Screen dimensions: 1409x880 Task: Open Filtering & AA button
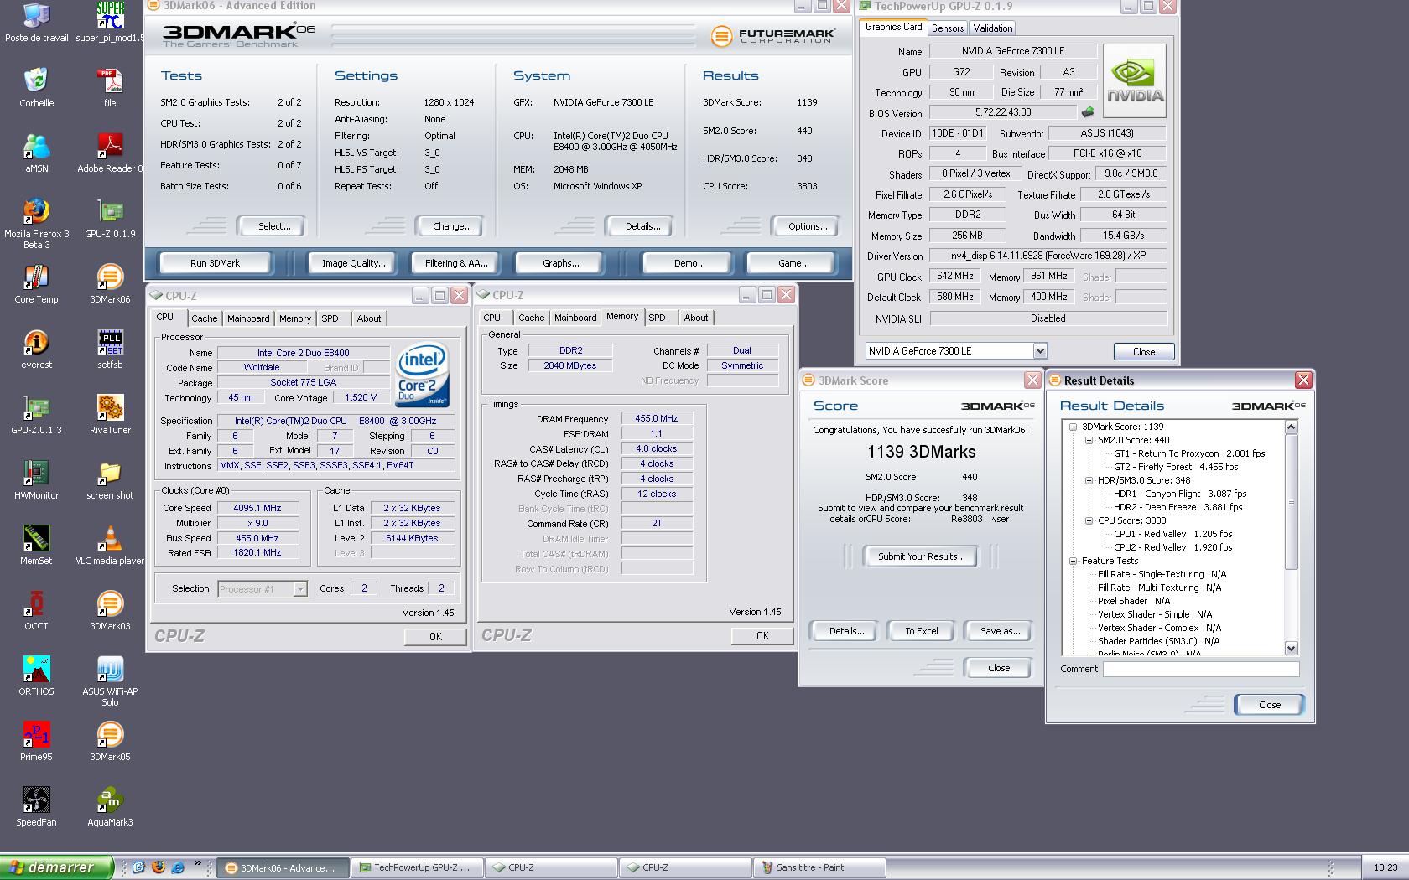[x=456, y=263]
